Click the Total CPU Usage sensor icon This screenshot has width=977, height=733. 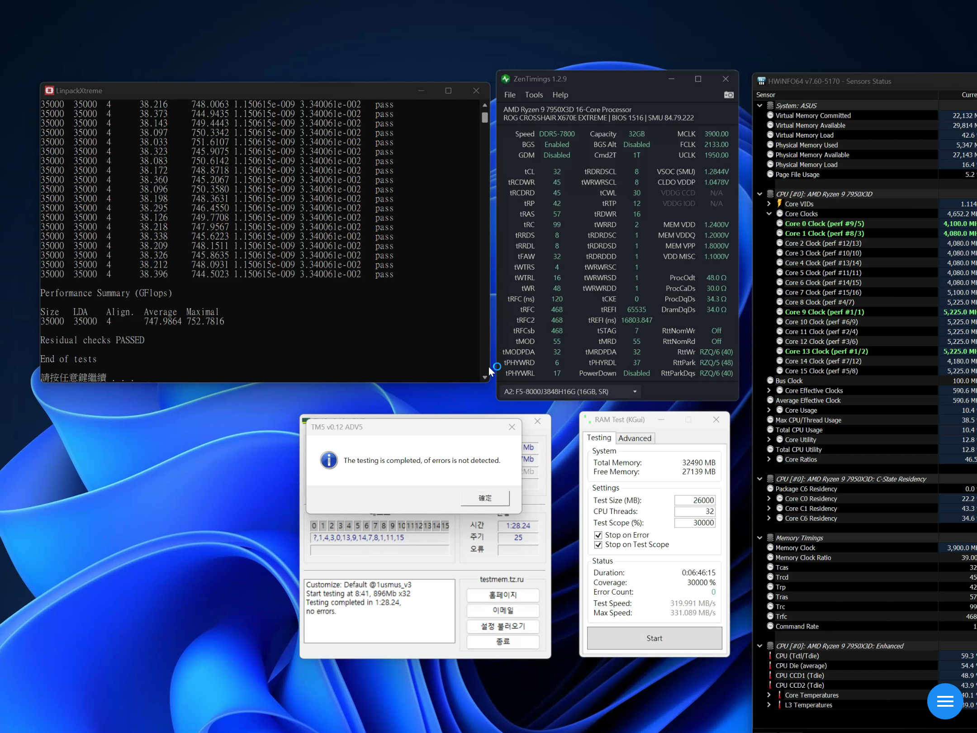point(770,429)
